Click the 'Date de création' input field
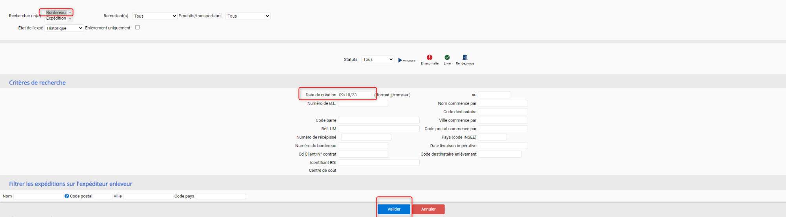This screenshot has height=217, width=786. pos(354,95)
